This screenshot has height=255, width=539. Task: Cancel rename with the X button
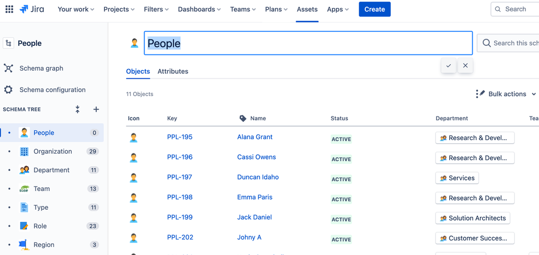click(x=466, y=65)
